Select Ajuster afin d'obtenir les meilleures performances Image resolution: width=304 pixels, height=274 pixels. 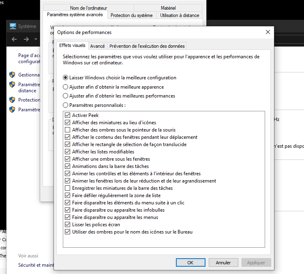[x=119, y=96]
